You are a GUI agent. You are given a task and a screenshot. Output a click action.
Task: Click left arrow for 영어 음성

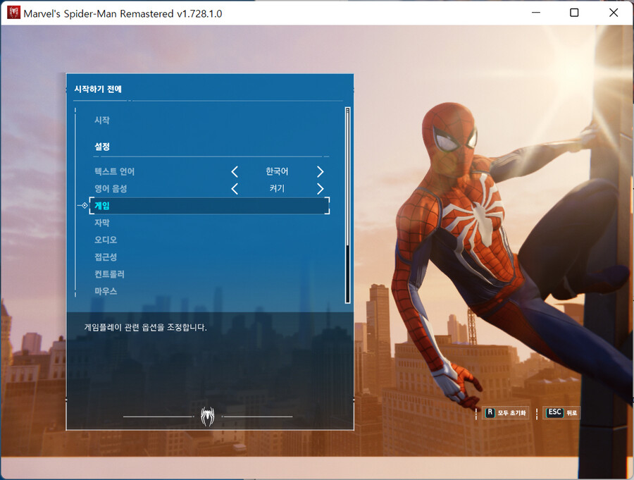coord(235,189)
